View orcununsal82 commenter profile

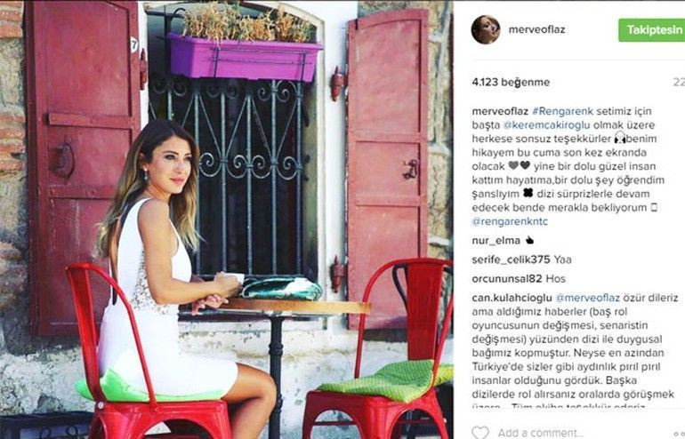pyautogui.click(x=507, y=278)
